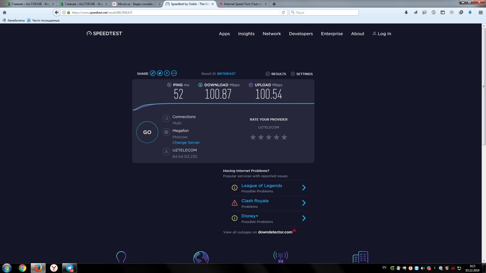Click the volume speaker icon in system tray
Image resolution: width=486 pixels, height=273 pixels.
(423, 268)
